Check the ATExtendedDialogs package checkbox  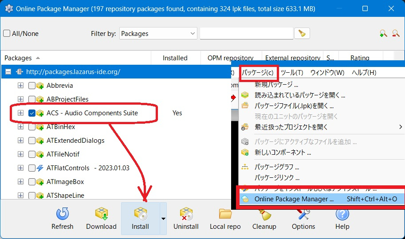pos(32,141)
